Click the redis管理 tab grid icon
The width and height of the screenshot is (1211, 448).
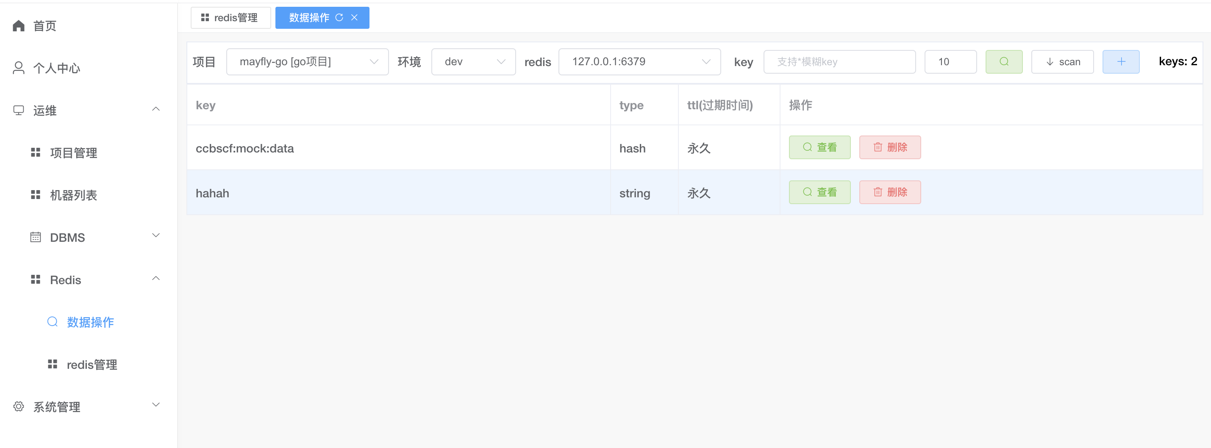tap(205, 17)
